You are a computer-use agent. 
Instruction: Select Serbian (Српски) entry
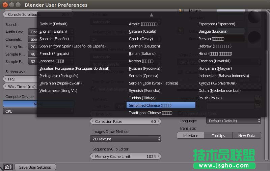[143, 76]
